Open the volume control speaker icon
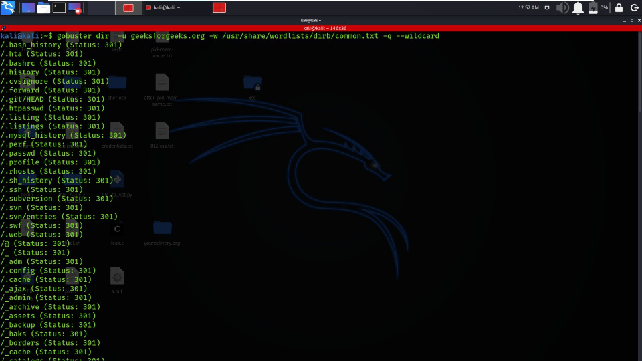The height and width of the screenshot is (361, 642). coord(562,8)
